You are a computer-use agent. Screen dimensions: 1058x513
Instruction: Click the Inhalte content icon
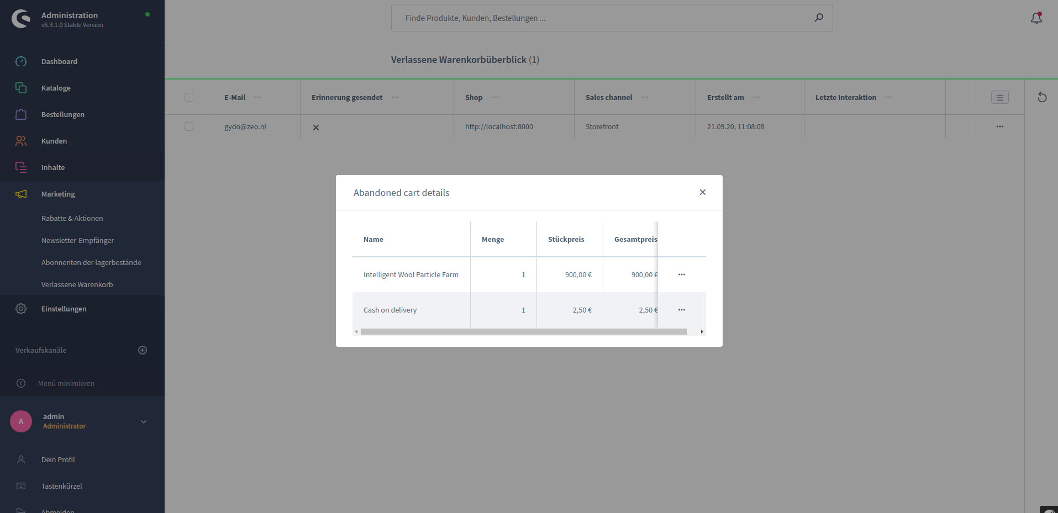pos(21,167)
